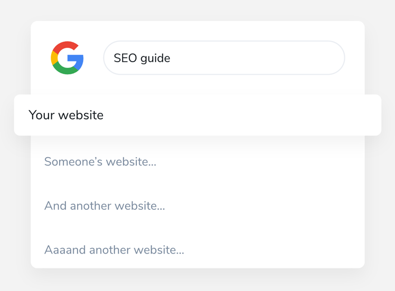The width and height of the screenshot is (395, 291).
Task: Open the 'Someone's website...' result
Action: 100,161
